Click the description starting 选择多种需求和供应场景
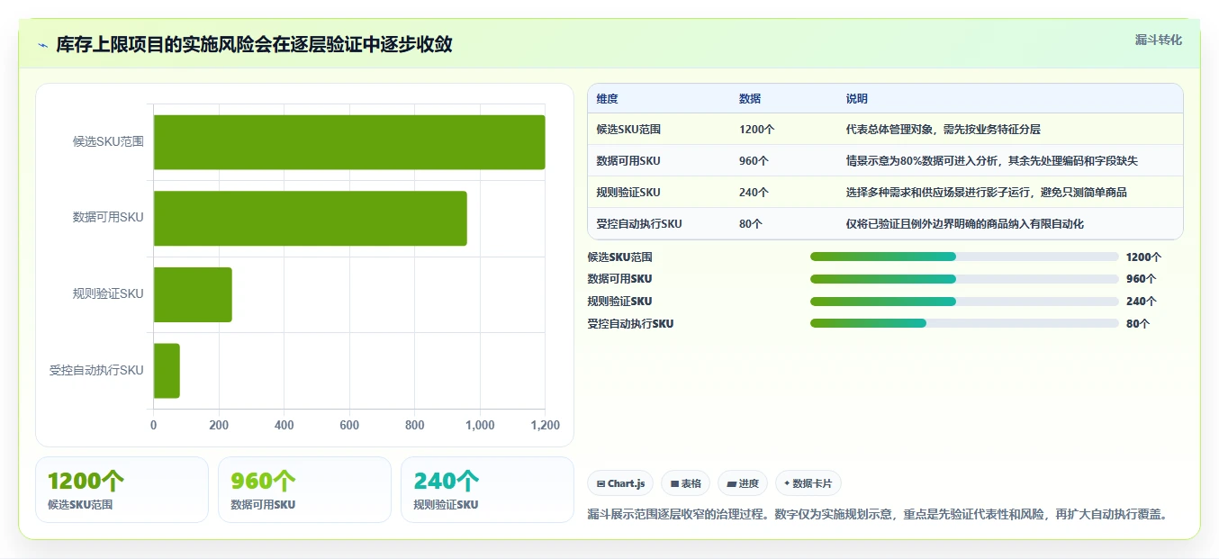Image resolution: width=1219 pixels, height=559 pixels. click(x=987, y=193)
